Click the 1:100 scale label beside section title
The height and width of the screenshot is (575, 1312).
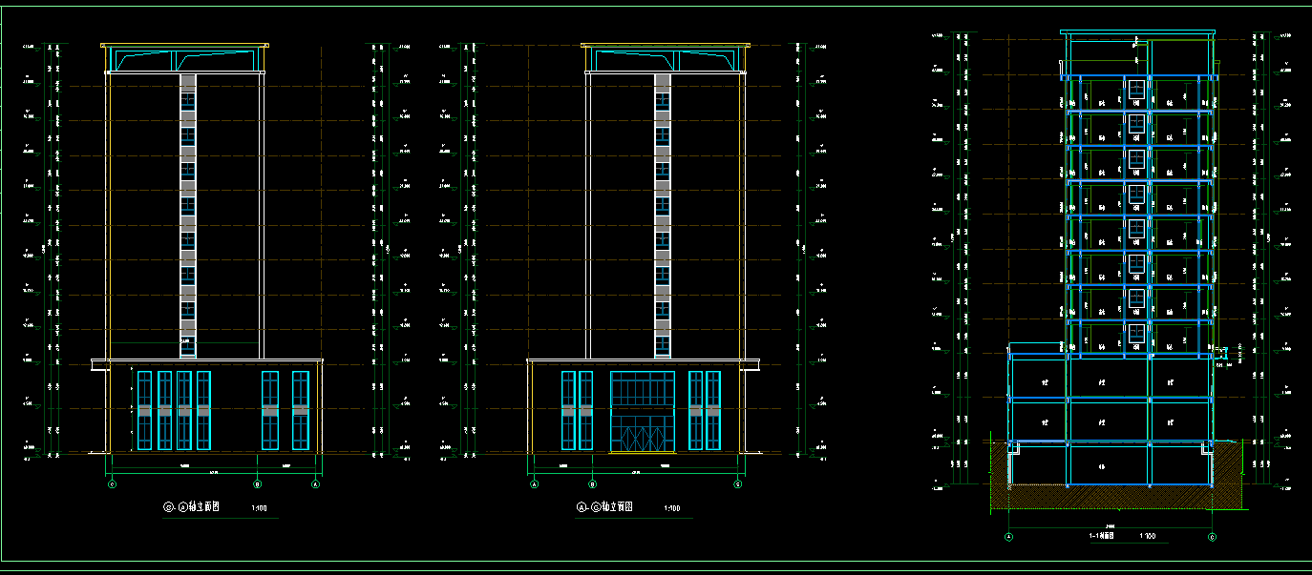coord(1150,536)
